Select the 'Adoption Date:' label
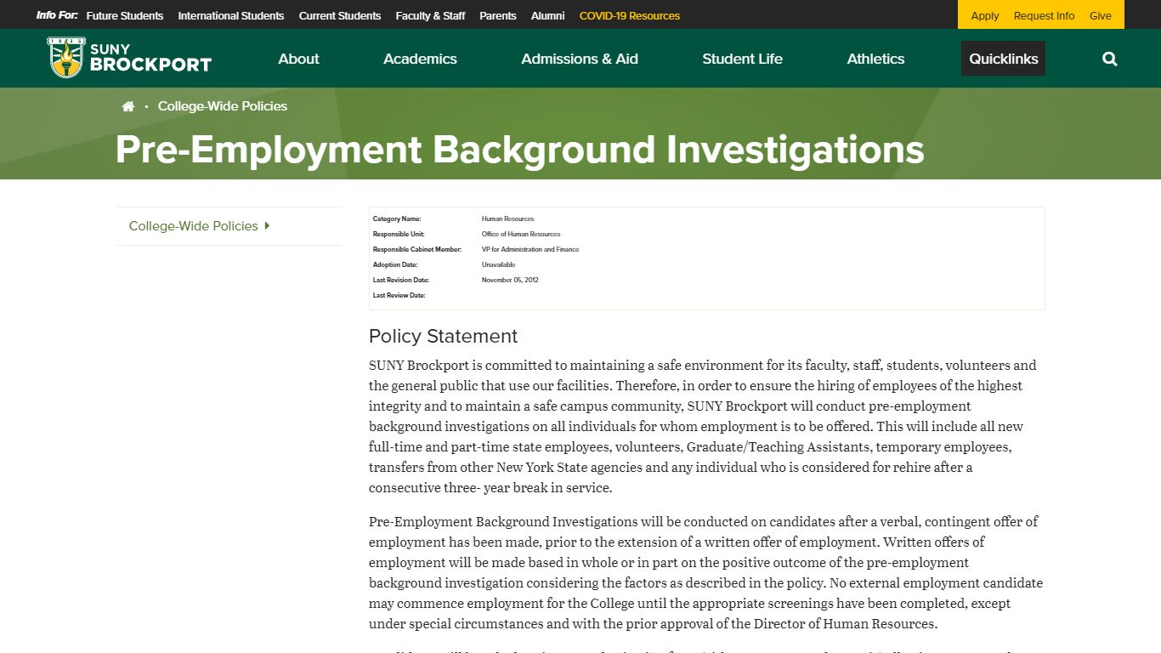Viewport: 1161px width, 653px height. pyautogui.click(x=395, y=264)
